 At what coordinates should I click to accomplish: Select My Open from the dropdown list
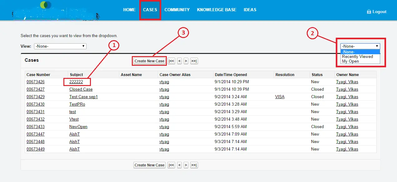tap(350, 61)
